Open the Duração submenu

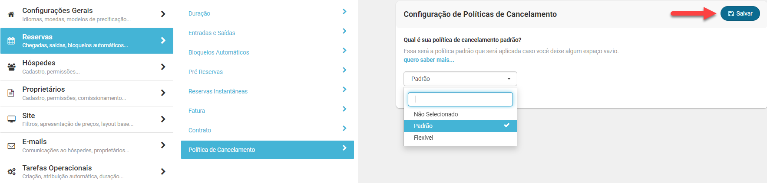(x=199, y=13)
